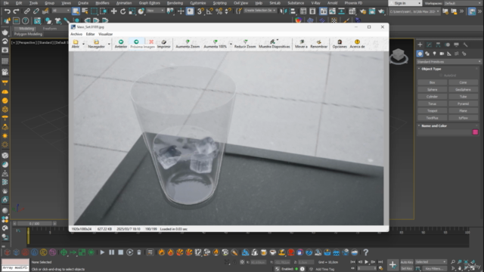Click the pink object color swatch
The height and width of the screenshot is (272, 484).
click(x=475, y=132)
